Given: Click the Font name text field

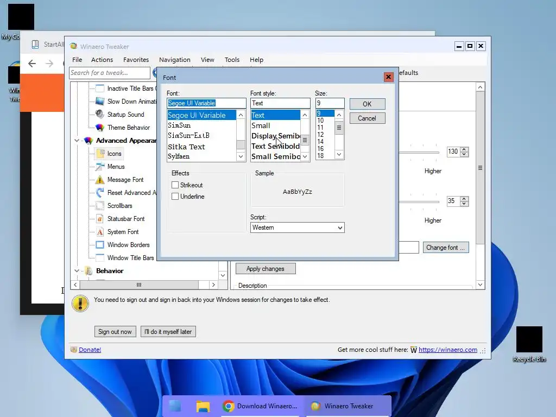Looking at the screenshot, I should pyautogui.click(x=206, y=103).
